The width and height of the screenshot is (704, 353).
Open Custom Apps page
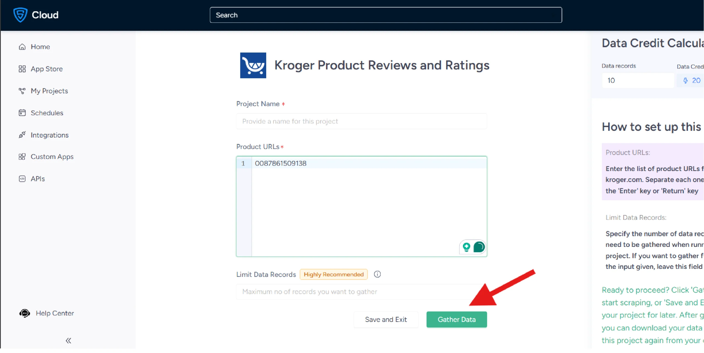coord(52,157)
